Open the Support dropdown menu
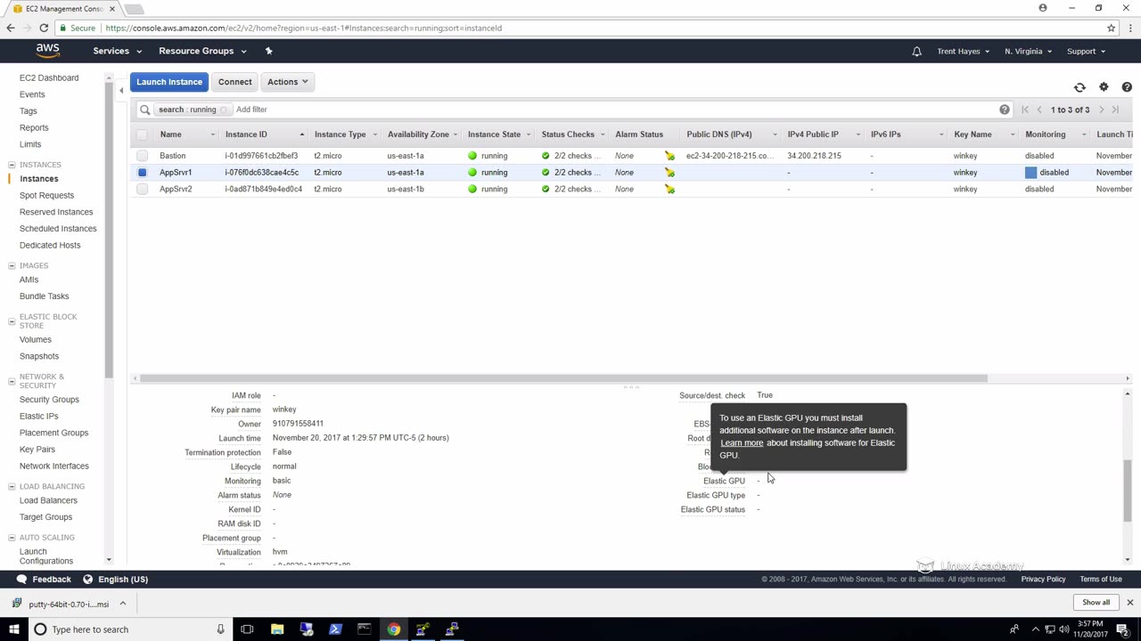 pos(1086,52)
